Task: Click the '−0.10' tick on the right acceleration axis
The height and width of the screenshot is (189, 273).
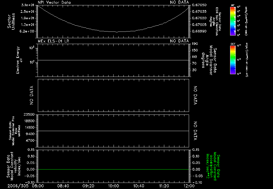Action: click(197, 183)
